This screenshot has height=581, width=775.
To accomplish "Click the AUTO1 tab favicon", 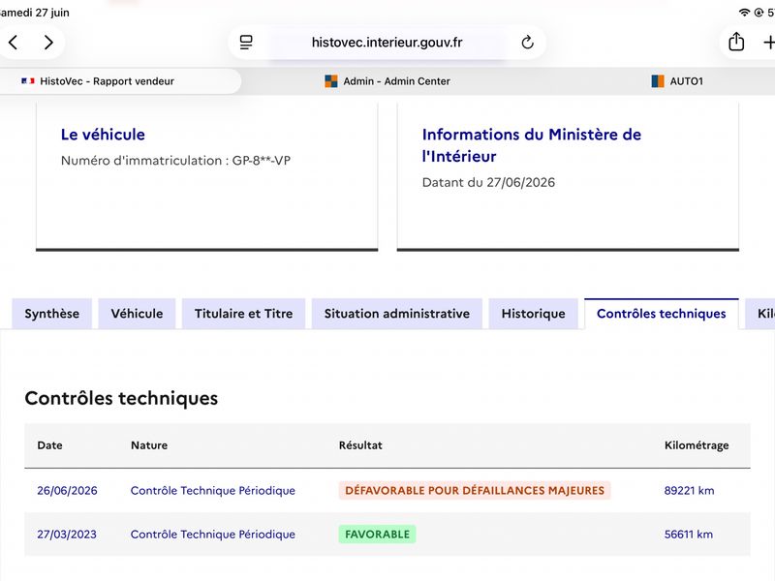I will click(658, 81).
